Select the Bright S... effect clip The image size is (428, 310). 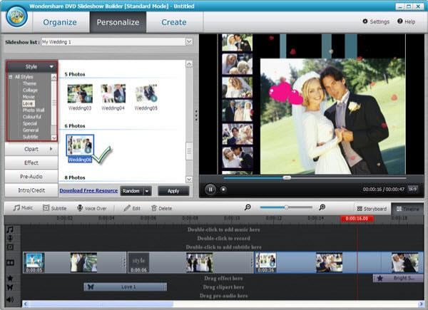(398, 278)
